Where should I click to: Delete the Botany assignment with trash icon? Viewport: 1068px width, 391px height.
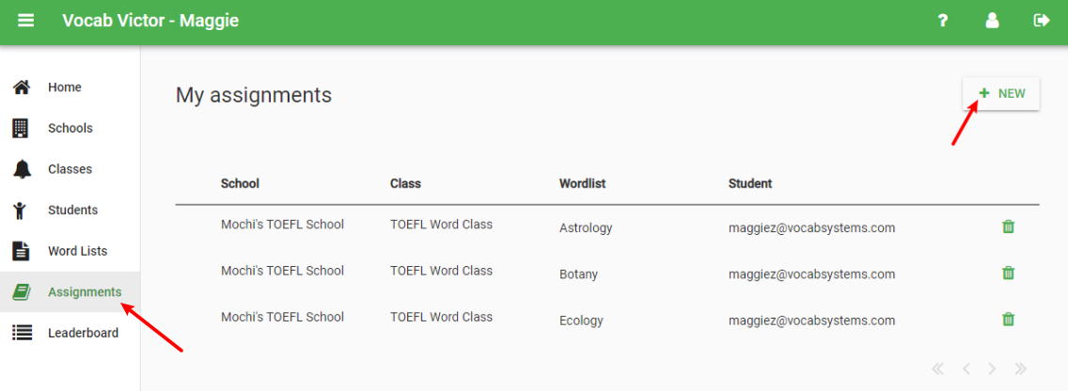[x=1009, y=274]
